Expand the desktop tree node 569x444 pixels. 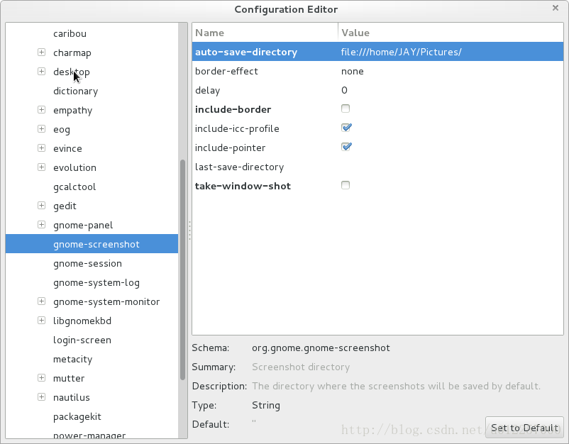click(x=41, y=72)
